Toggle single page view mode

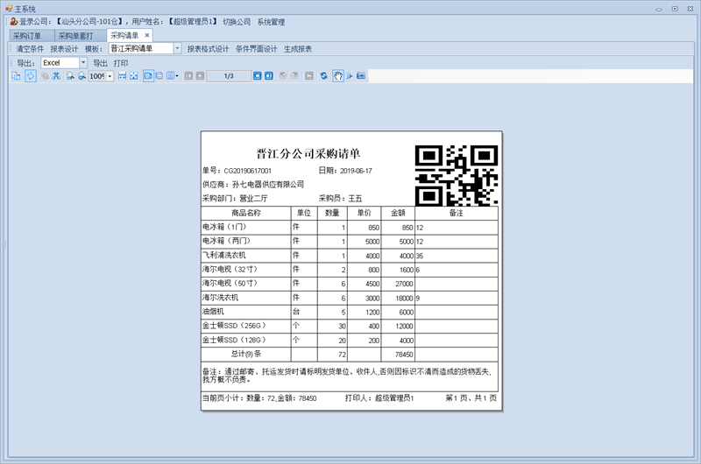(147, 76)
